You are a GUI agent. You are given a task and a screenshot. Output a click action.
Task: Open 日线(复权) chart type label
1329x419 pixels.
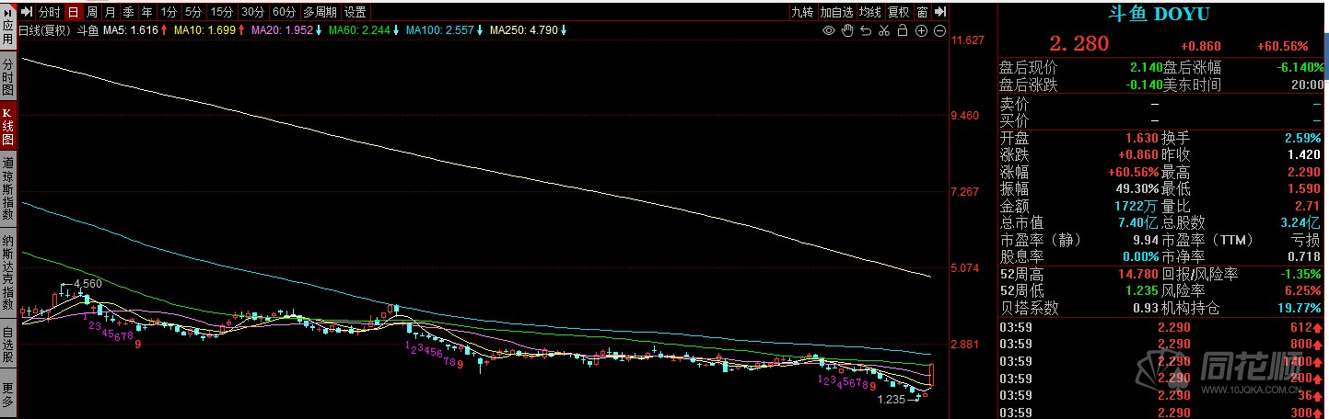(45, 30)
